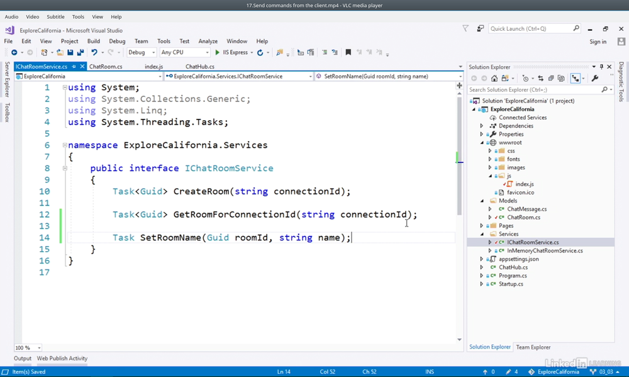Collapse the interface outline at line 8
The image size is (629, 377).
[x=65, y=168]
